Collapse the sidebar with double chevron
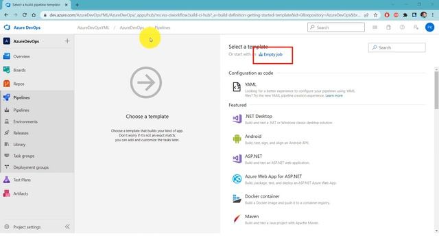439x247 pixels. point(67,227)
